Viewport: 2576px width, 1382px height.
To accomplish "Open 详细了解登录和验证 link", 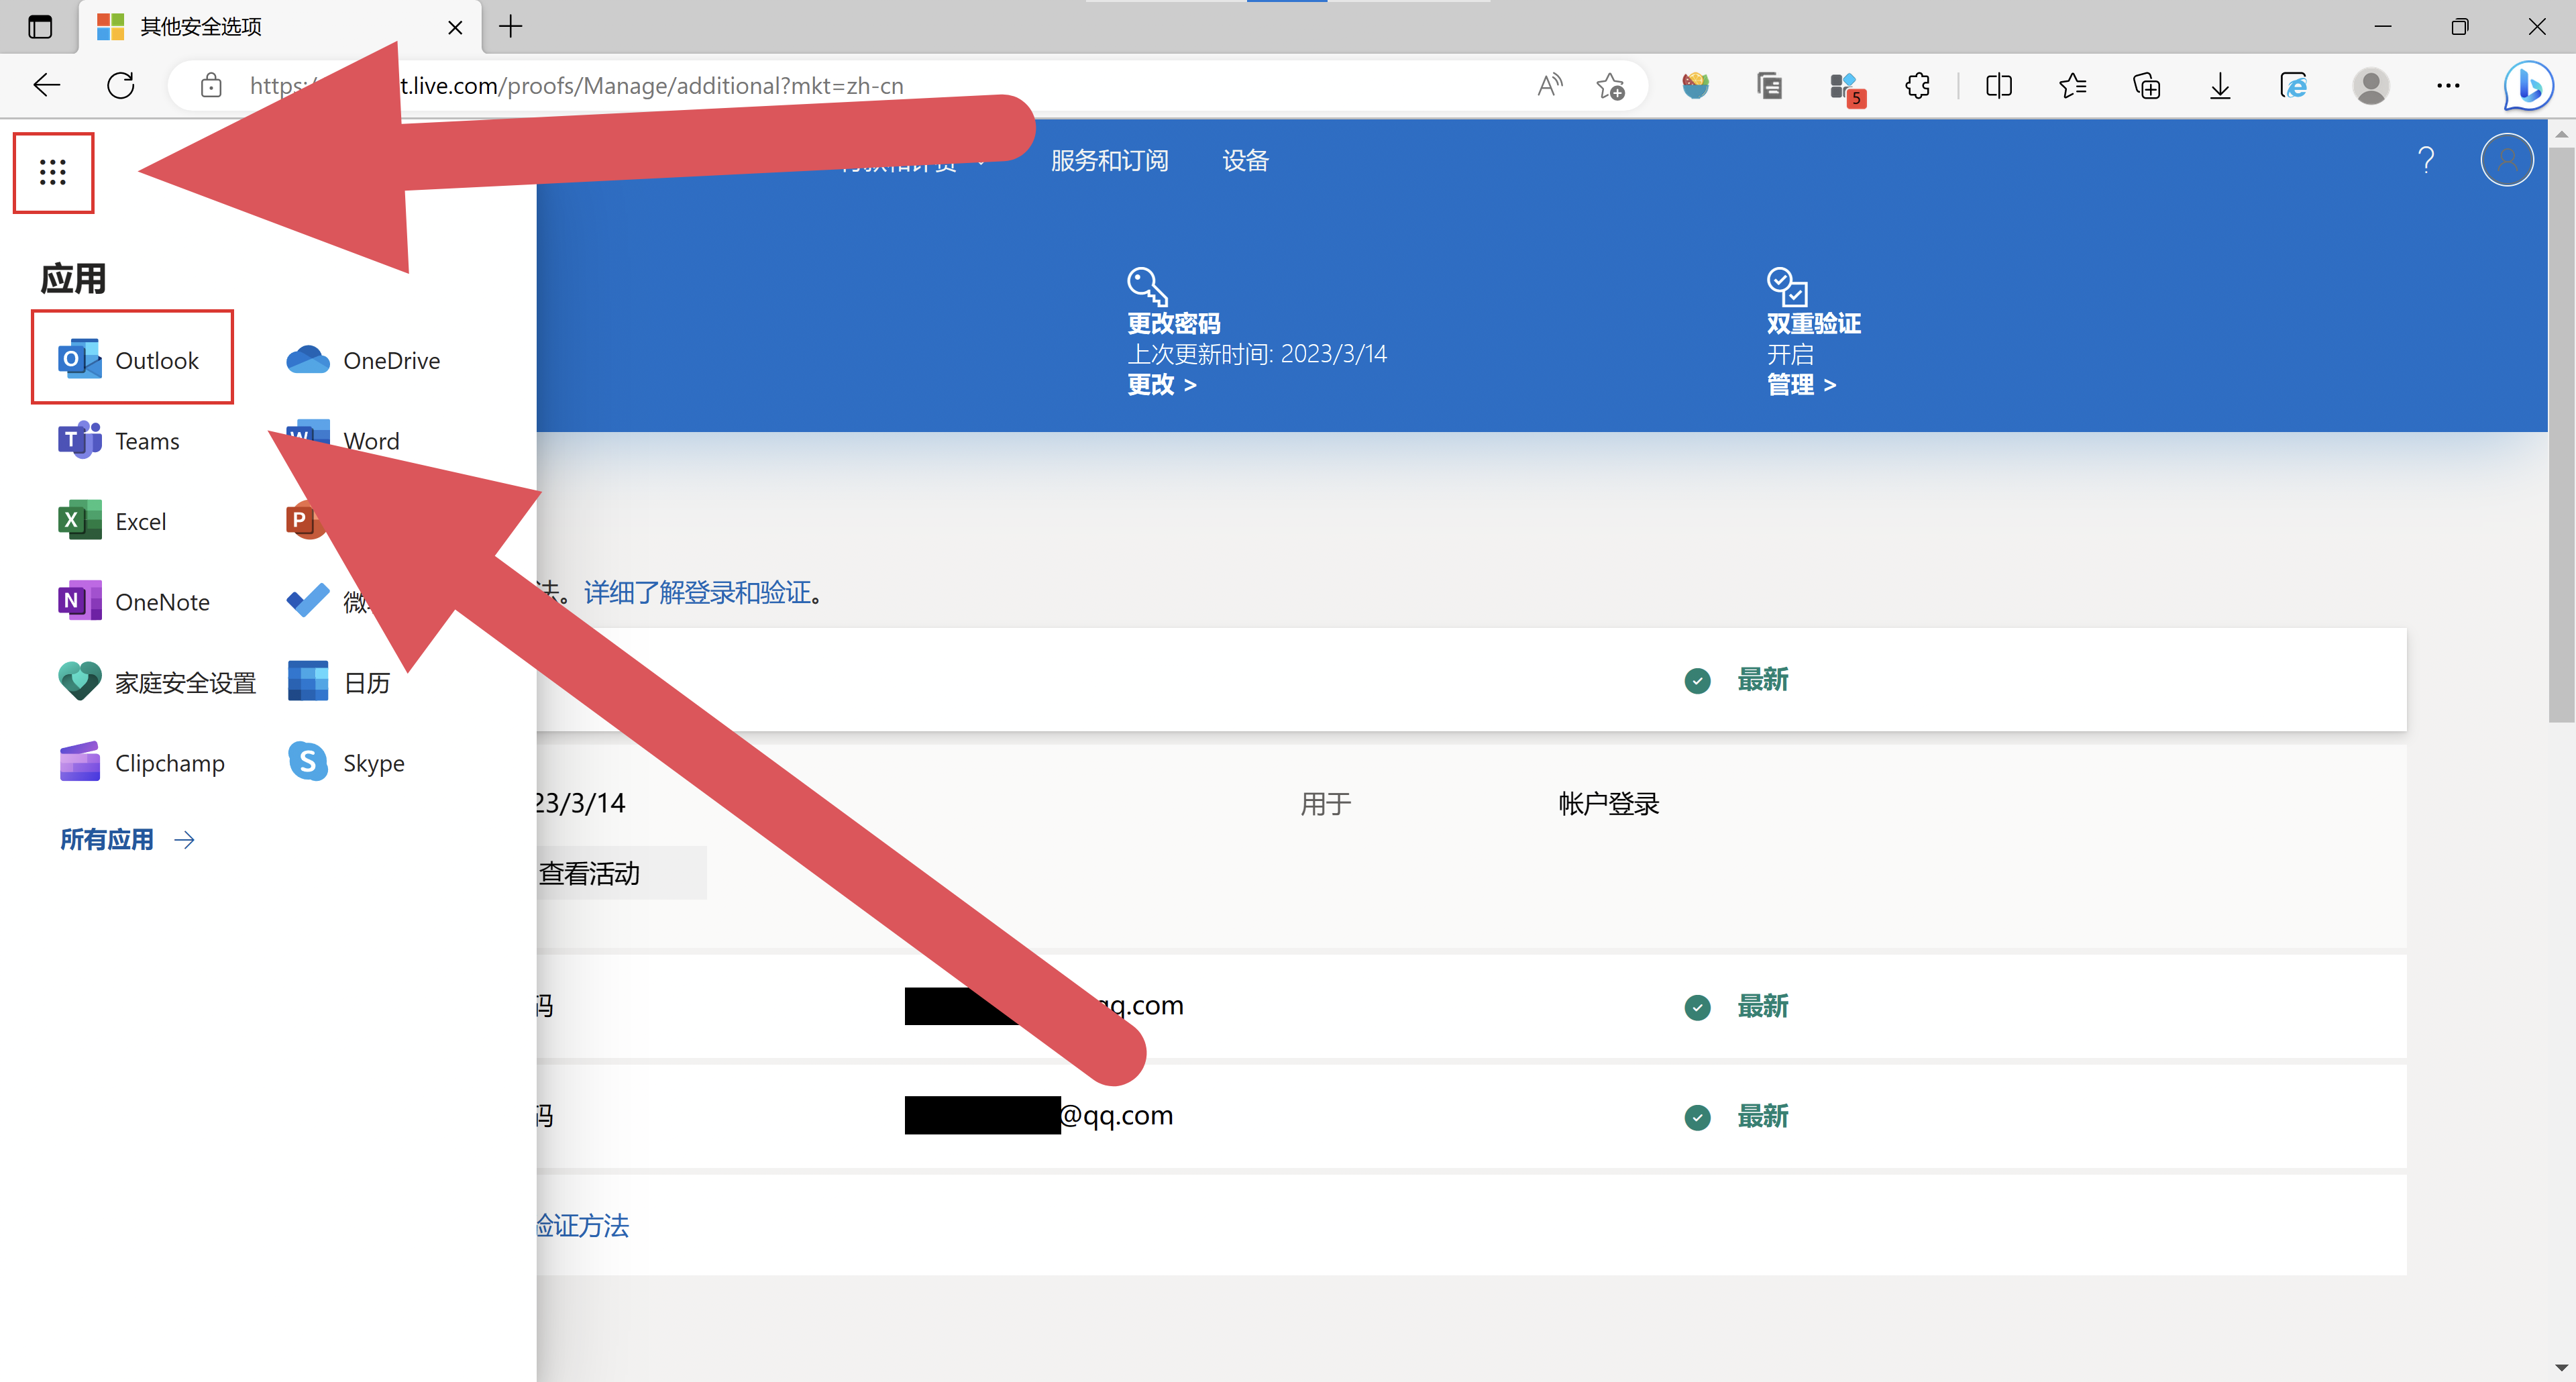I will (x=698, y=593).
